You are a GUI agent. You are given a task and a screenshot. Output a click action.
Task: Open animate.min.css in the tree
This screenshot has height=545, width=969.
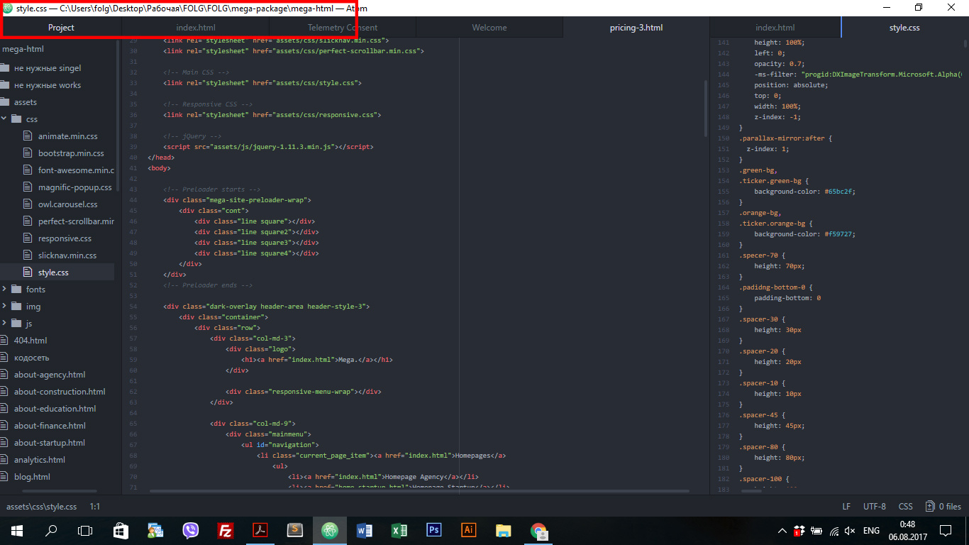(x=67, y=136)
